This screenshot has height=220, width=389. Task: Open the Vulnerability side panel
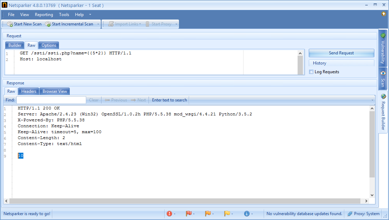pos(383,49)
